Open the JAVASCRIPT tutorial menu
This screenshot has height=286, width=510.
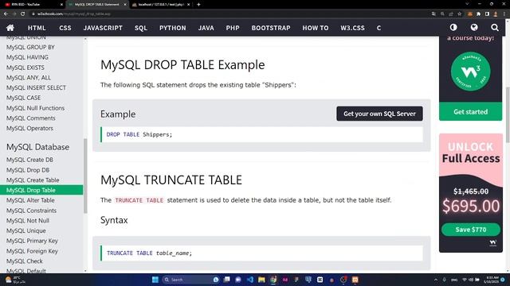(103, 28)
